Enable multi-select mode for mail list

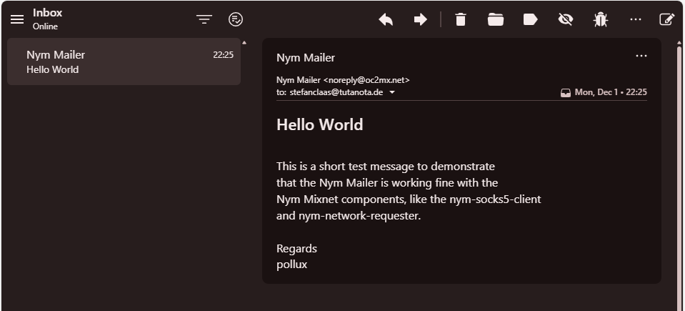click(x=236, y=19)
